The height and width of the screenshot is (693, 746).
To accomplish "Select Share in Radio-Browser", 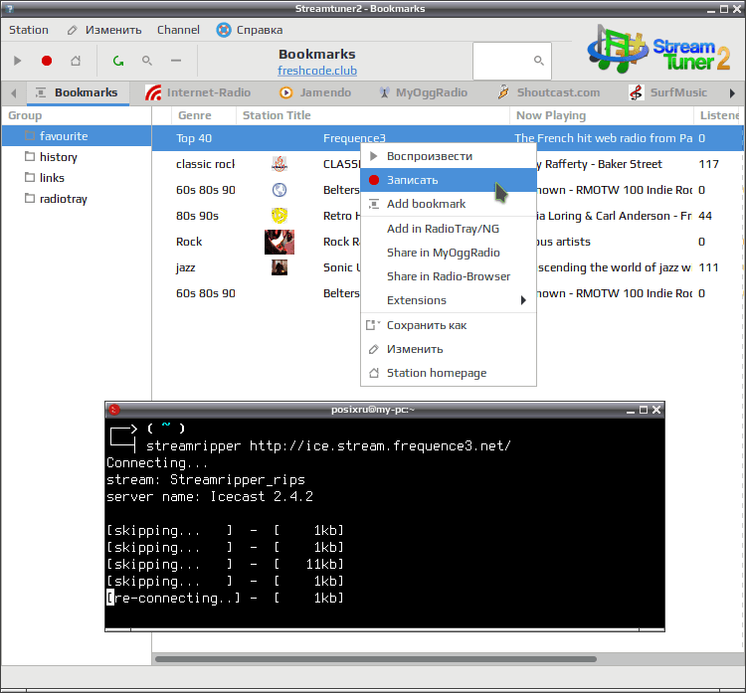I will click(x=449, y=276).
